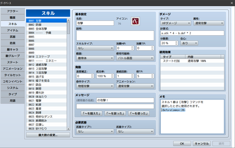Open the タイプ tab
The image size is (235, 148).
pyautogui.click(x=12, y=94)
